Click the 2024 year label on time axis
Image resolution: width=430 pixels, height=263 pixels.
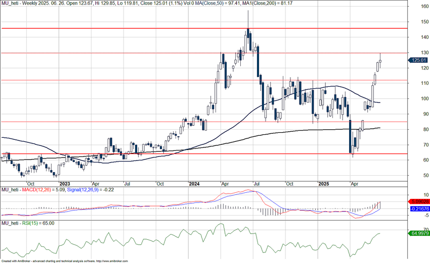click(x=194, y=184)
